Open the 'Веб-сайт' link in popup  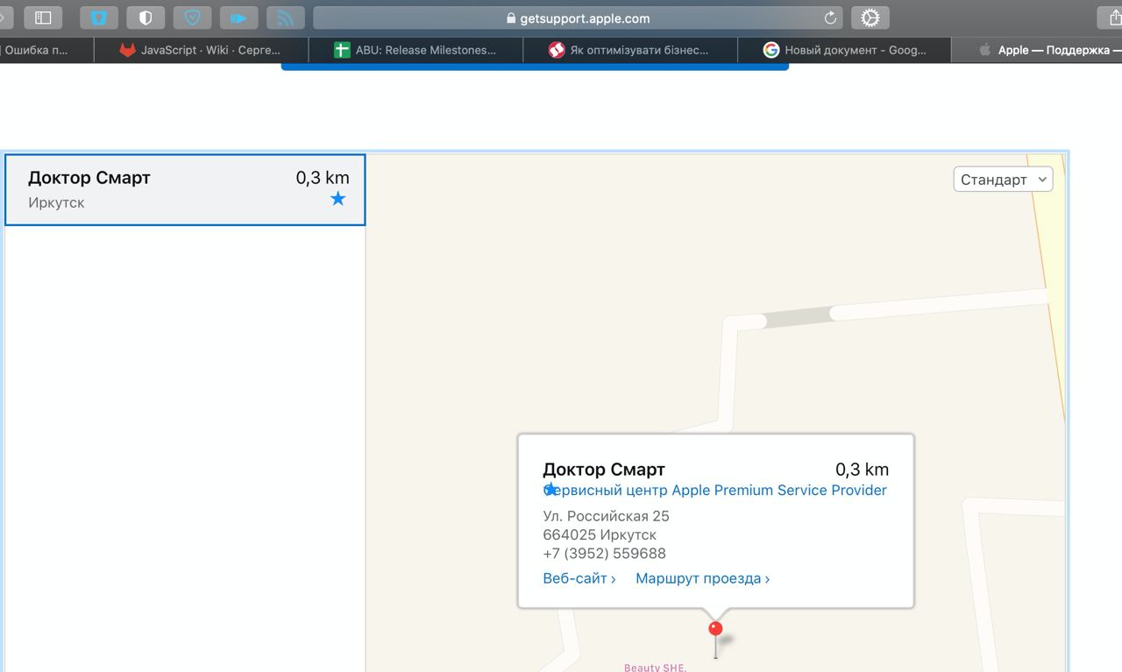(579, 578)
